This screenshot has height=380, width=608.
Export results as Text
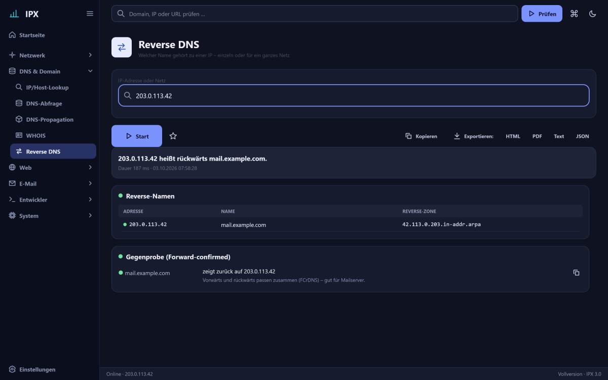[559, 136]
